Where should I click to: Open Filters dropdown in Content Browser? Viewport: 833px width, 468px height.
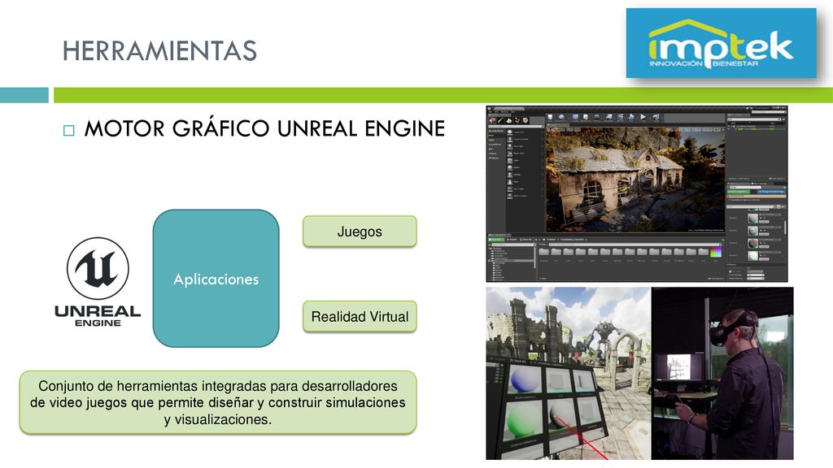click(543, 244)
